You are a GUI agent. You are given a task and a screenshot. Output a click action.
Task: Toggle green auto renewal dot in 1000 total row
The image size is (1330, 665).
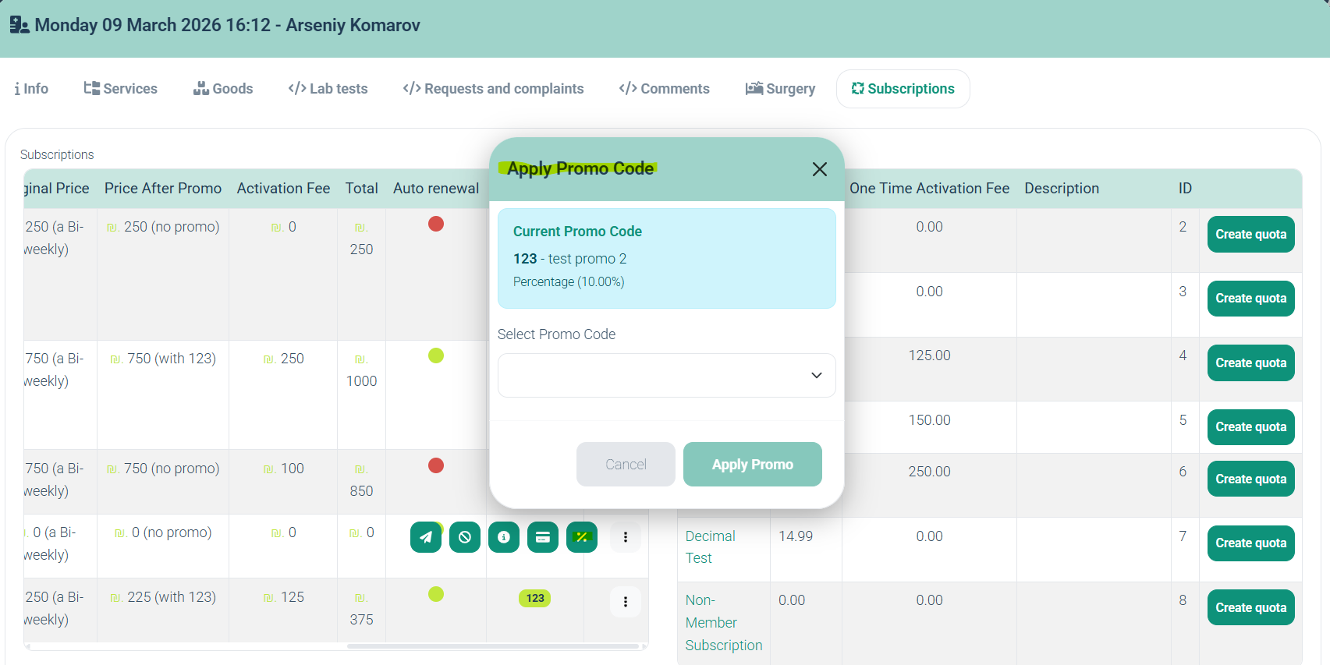pyautogui.click(x=436, y=356)
